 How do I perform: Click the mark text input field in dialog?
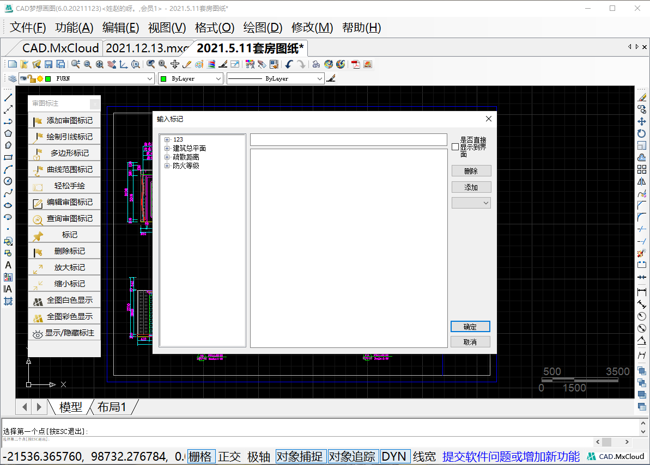click(349, 140)
